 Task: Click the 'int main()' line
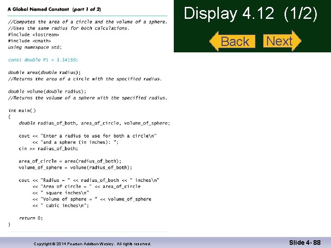[x=22, y=111]
